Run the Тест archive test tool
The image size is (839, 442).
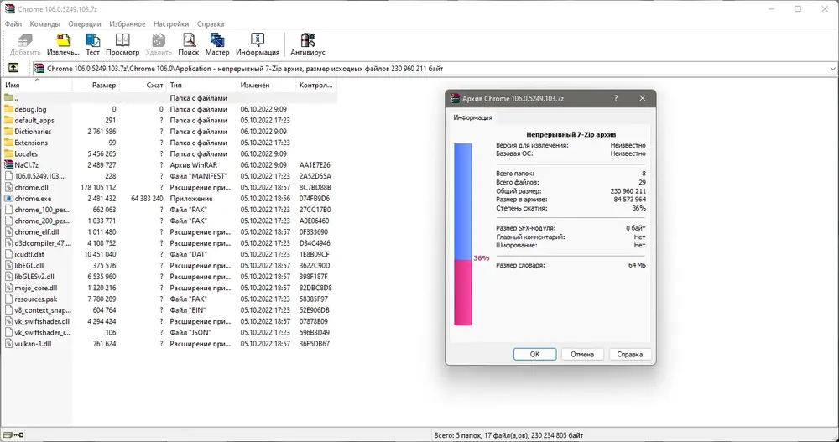pyautogui.click(x=92, y=44)
